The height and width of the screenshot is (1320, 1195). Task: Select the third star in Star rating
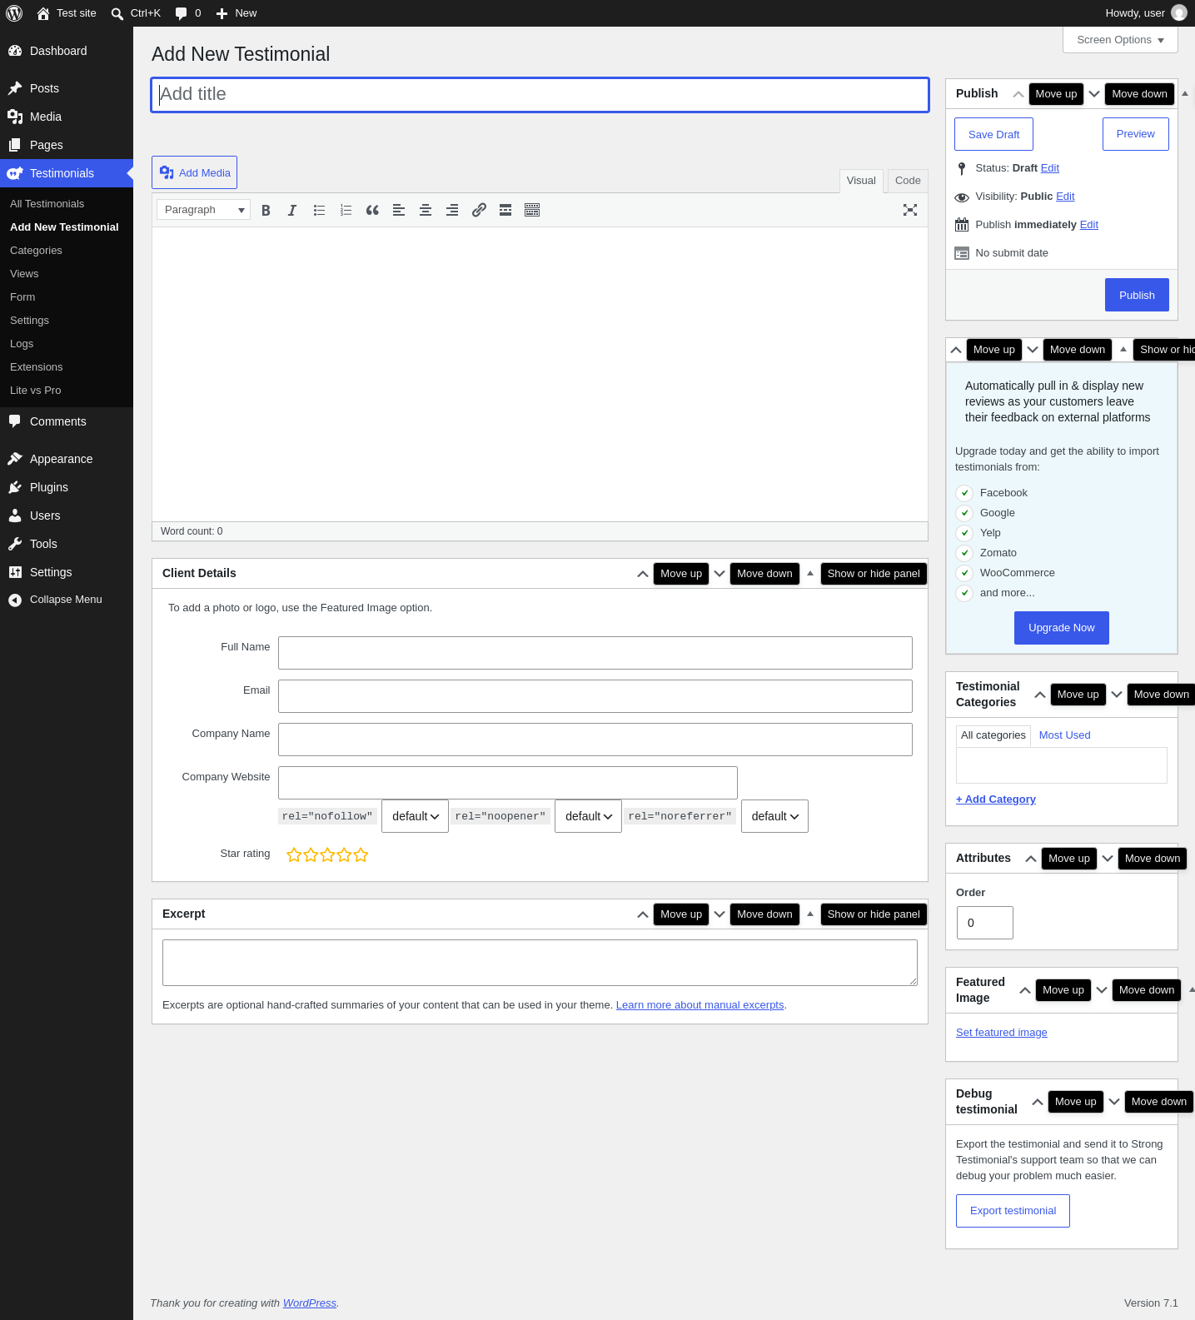coord(327,854)
